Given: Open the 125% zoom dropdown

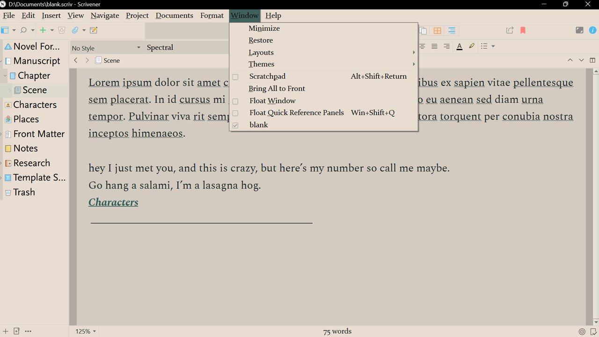Looking at the screenshot, I should tap(86, 331).
